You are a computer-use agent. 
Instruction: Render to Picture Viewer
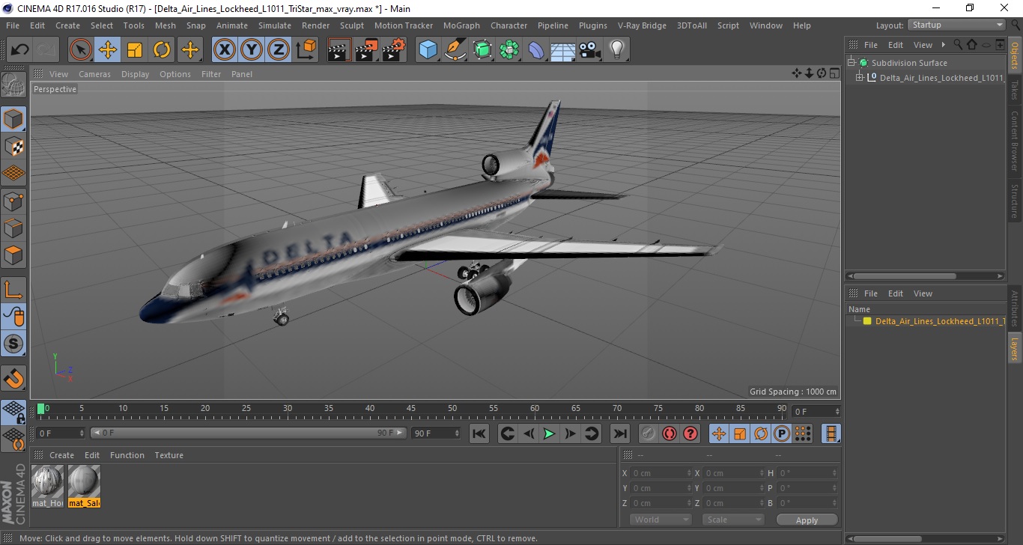click(x=367, y=50)
